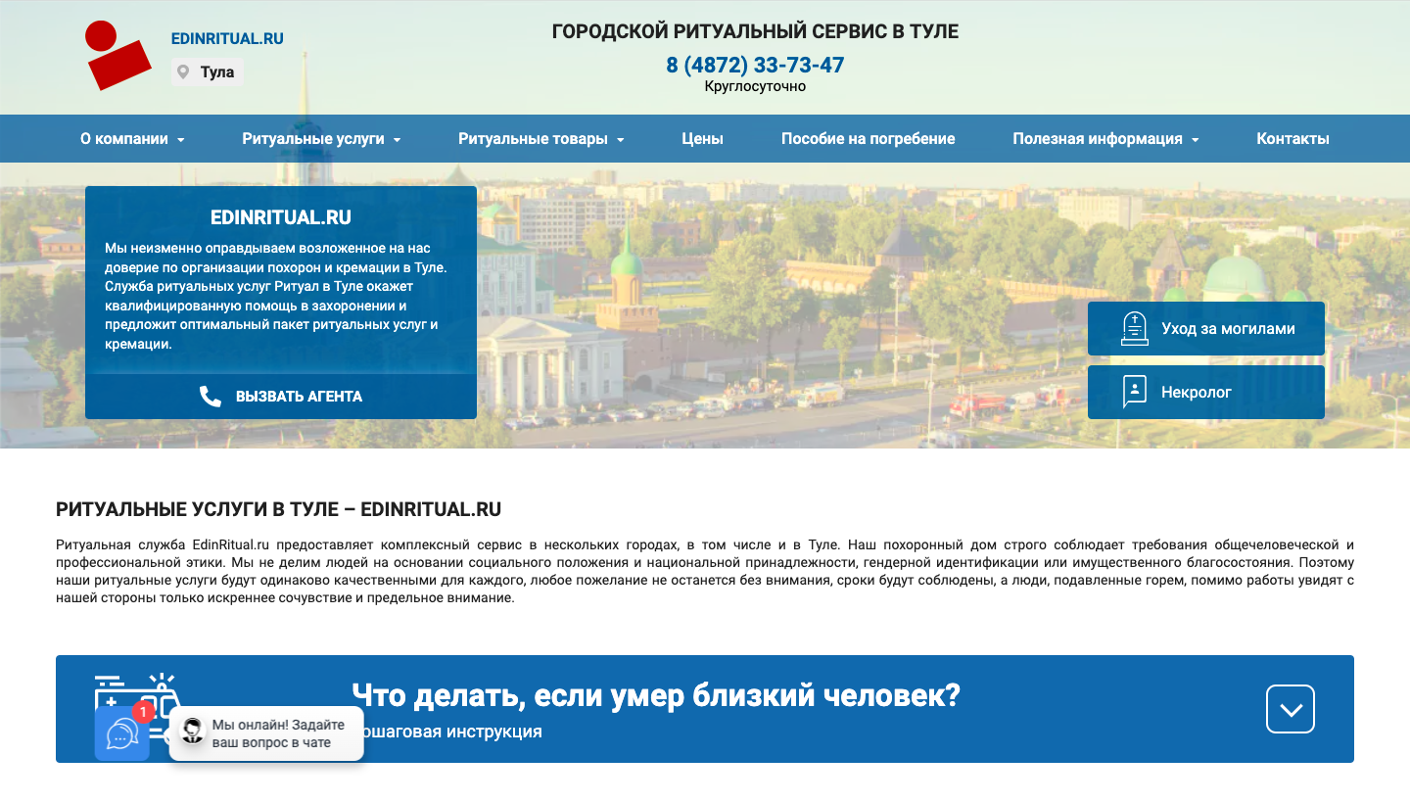Image resolution: width=1410 pixels, height=803 pixels.
Task: Click the 'РИТУАЛЬНЫЕ УСЛУГИ В ТУЛЕ – EDINRITUAL.RU' heading
Action: [279, 509]
